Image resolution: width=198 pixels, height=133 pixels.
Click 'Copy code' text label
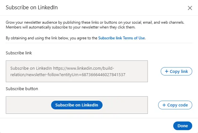click(177, 105)
